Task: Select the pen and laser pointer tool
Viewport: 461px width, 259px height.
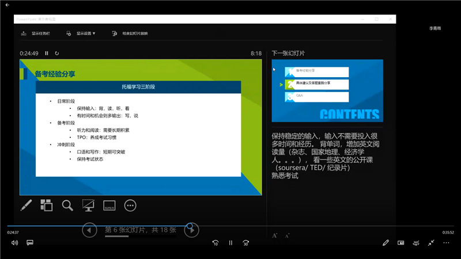Action: [26, 205]
